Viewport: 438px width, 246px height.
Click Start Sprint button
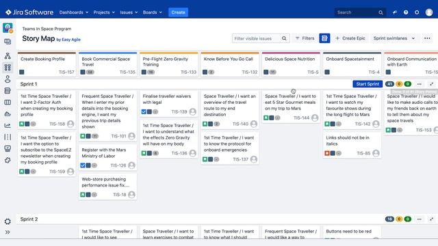click(x=368, y=84)
